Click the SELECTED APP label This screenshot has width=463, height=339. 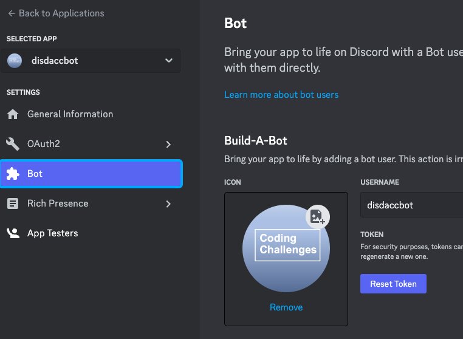point(32,39)
